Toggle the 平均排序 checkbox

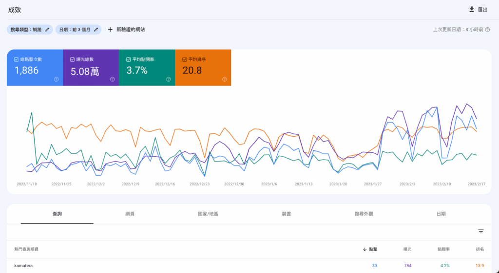[x=184, y=59]
